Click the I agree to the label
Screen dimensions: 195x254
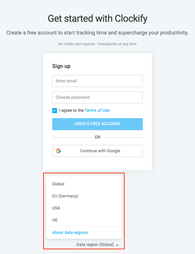[x=71, y=110]
